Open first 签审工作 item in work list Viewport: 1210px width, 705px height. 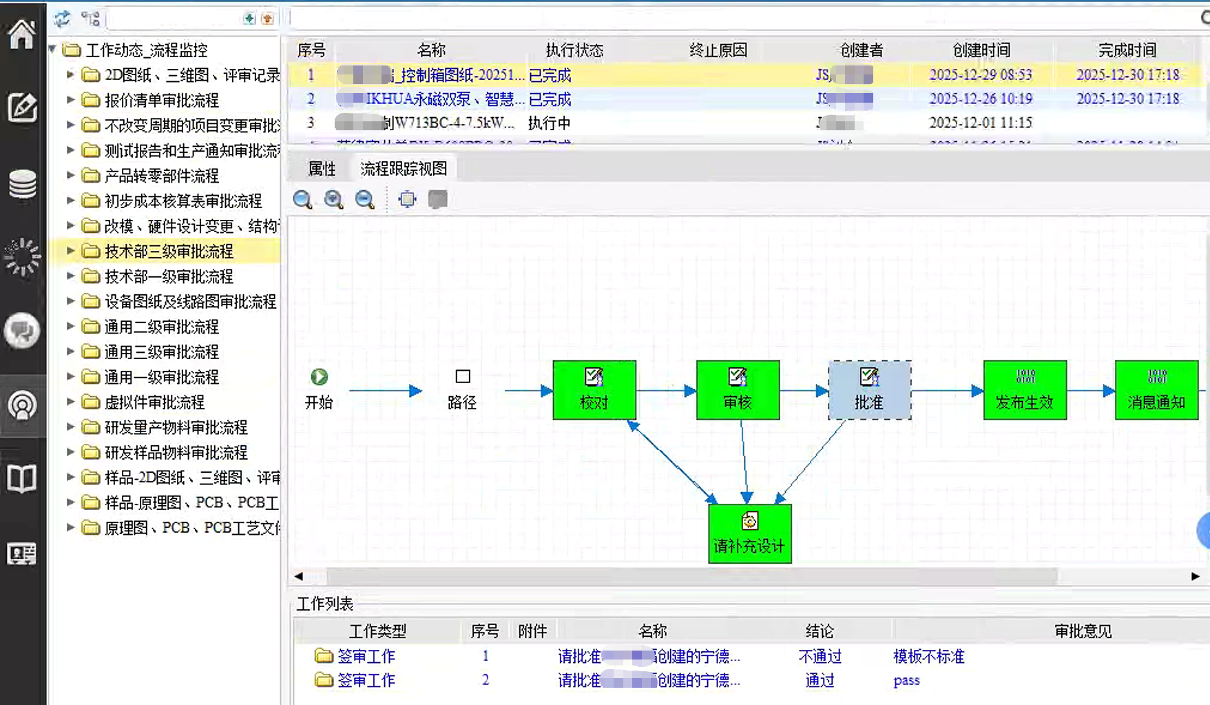coord(366,656)
